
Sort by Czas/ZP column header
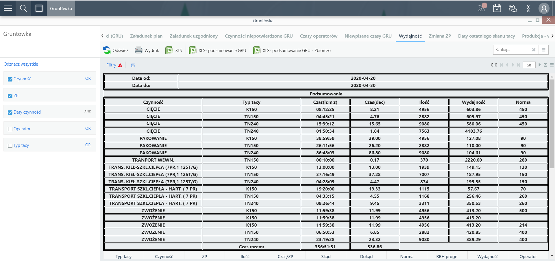click(x=285, y=256)
